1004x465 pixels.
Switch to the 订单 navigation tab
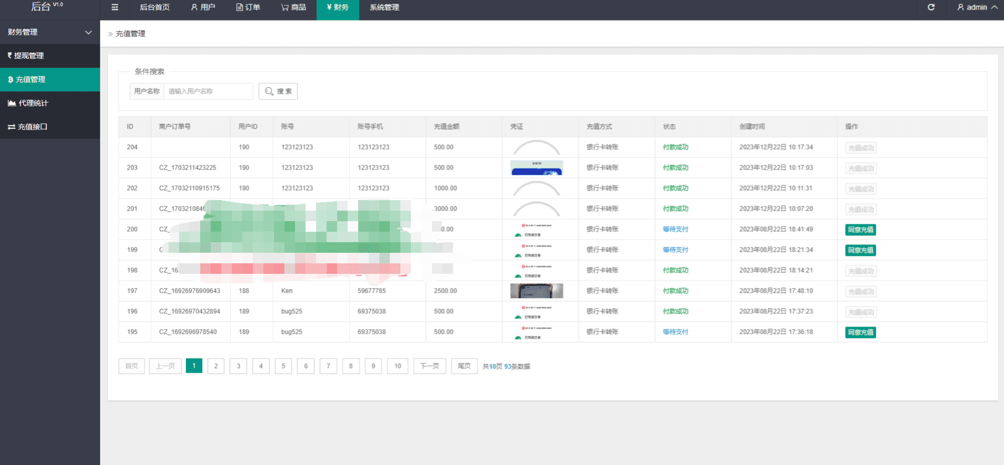(x=248, y=7)
